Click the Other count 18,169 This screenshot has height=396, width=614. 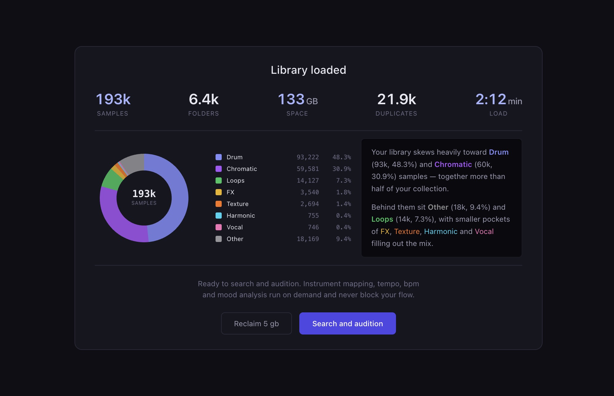pos(308,239)
